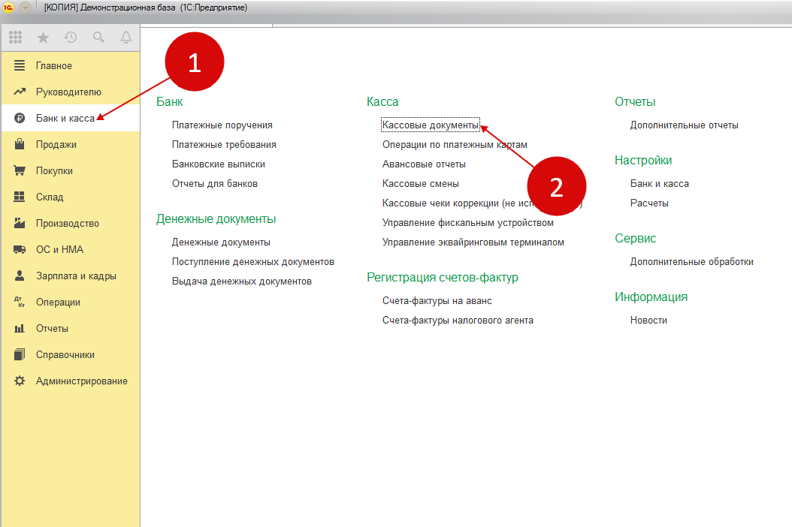Open Дополнительные отчеты link
This screenshot has height=527, width=792.
684,125
